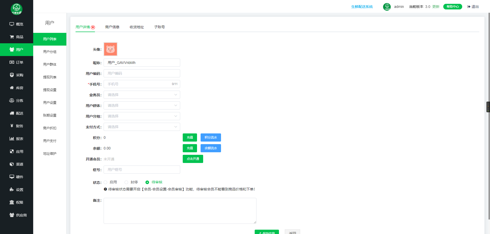Open the 余额流水 balance history button
The width and height of the screenshot is (490, 234).
tap(211, 148)
